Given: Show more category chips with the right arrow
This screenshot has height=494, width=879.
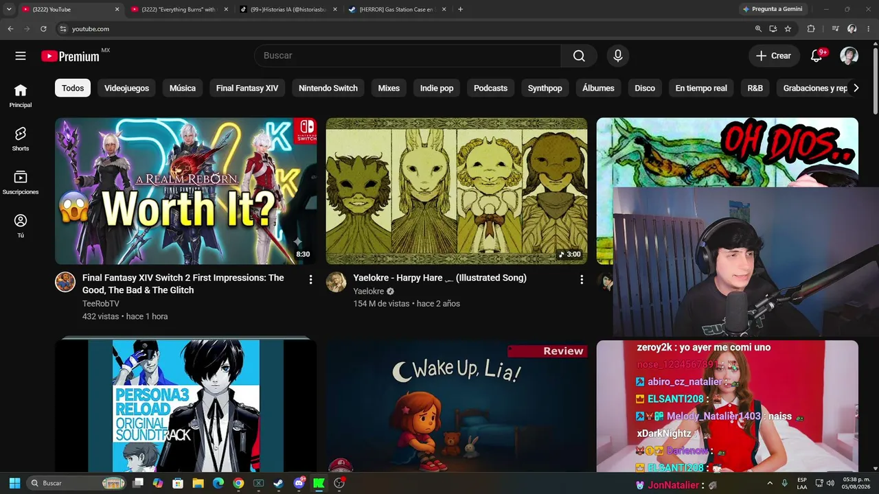Looking at the screenshot, I should click(856, 88).
